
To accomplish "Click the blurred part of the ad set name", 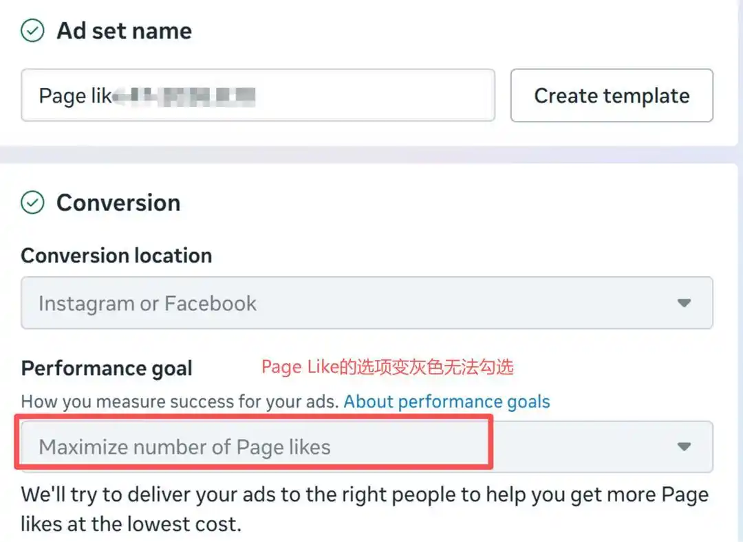I will (184, 96).
